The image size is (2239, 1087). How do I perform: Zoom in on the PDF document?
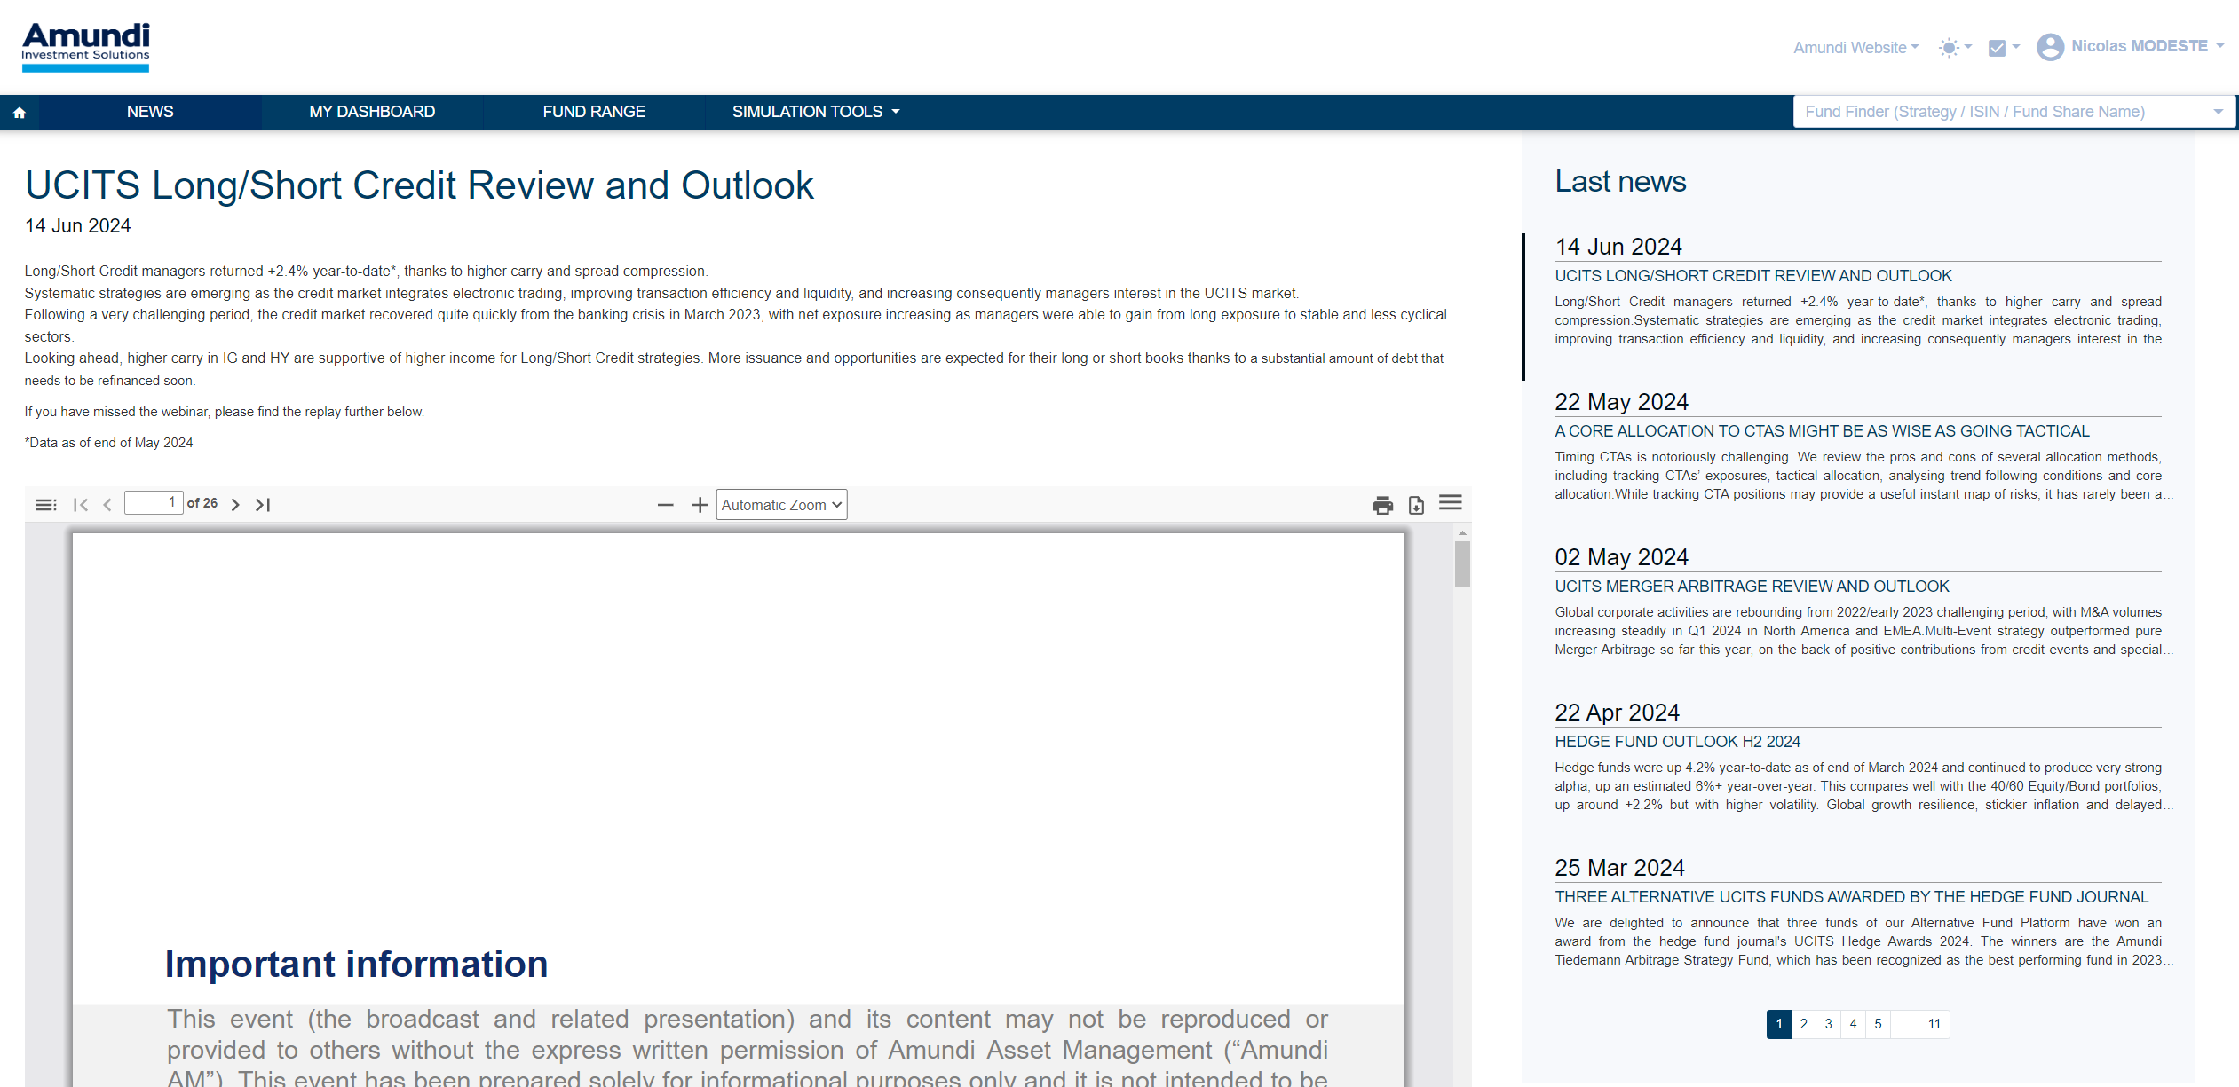pos(700,505)
